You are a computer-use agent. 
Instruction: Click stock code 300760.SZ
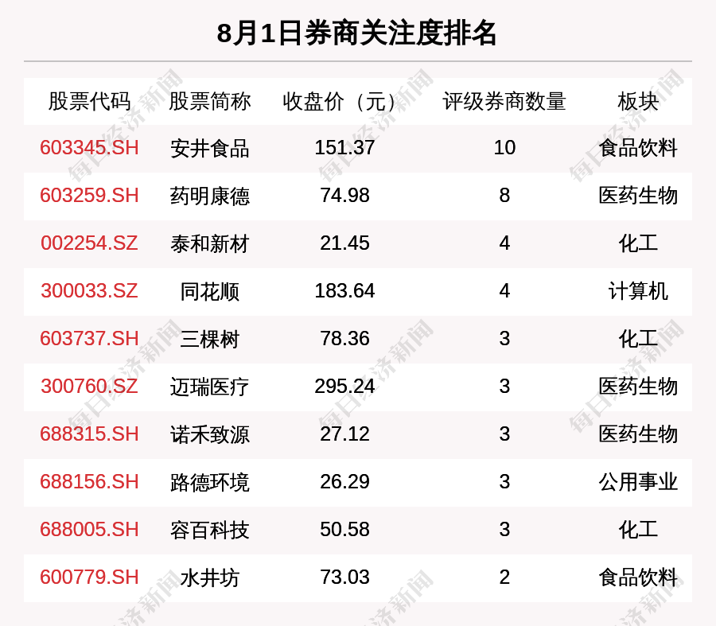tap(89, 387)
